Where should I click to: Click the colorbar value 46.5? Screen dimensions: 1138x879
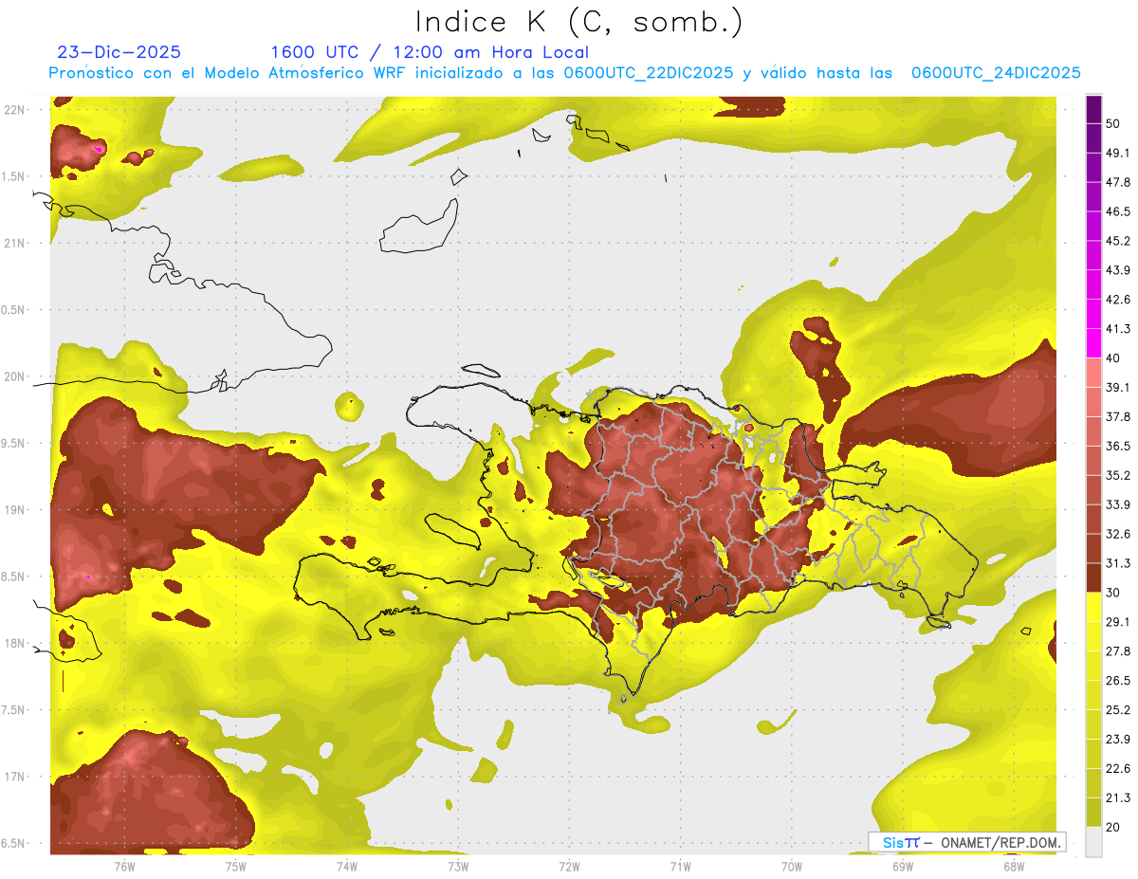coord(1118,211)
